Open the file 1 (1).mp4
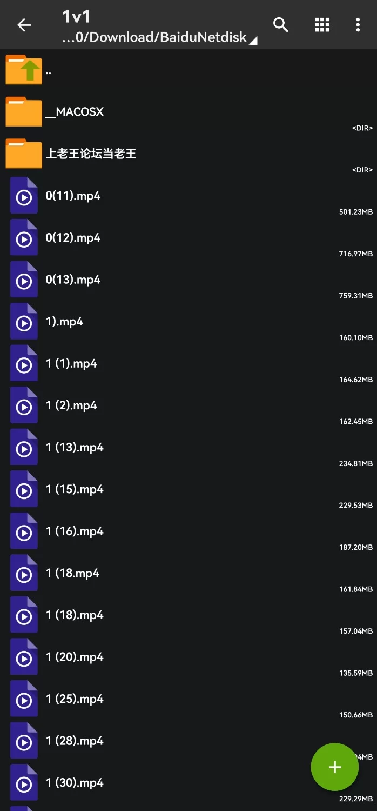Viewport: 377px width, 811px height. [x=71, y=364]
